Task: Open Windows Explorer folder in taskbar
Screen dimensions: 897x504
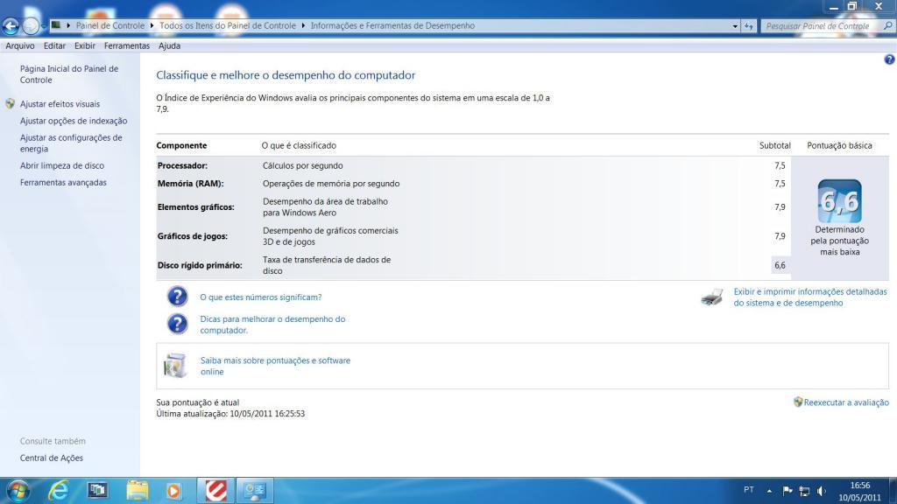Action: [x=138, y=490]
